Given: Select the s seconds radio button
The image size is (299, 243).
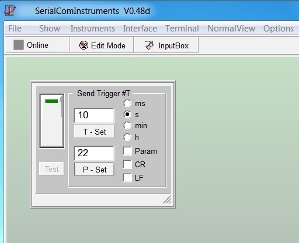Looking at the screenshot, I should 127,114.
